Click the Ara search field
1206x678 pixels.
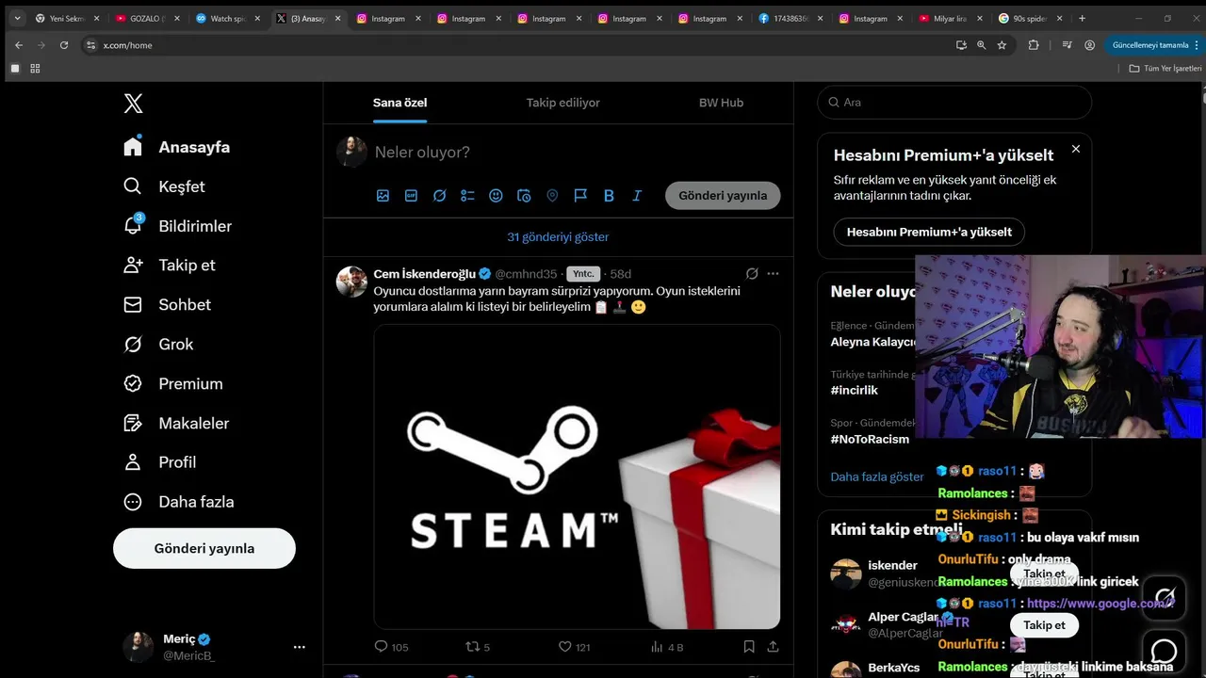click(954, 102)
